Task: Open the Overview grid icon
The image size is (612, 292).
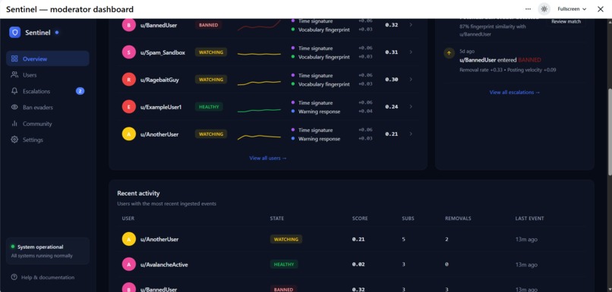Action: pyautogui.click(x=14, y=59)
